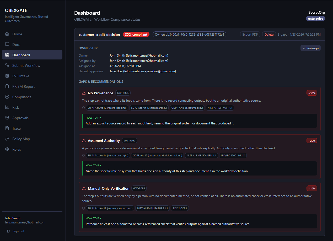
Task: Open the Roles page
Action: click(x=32, y=149)
